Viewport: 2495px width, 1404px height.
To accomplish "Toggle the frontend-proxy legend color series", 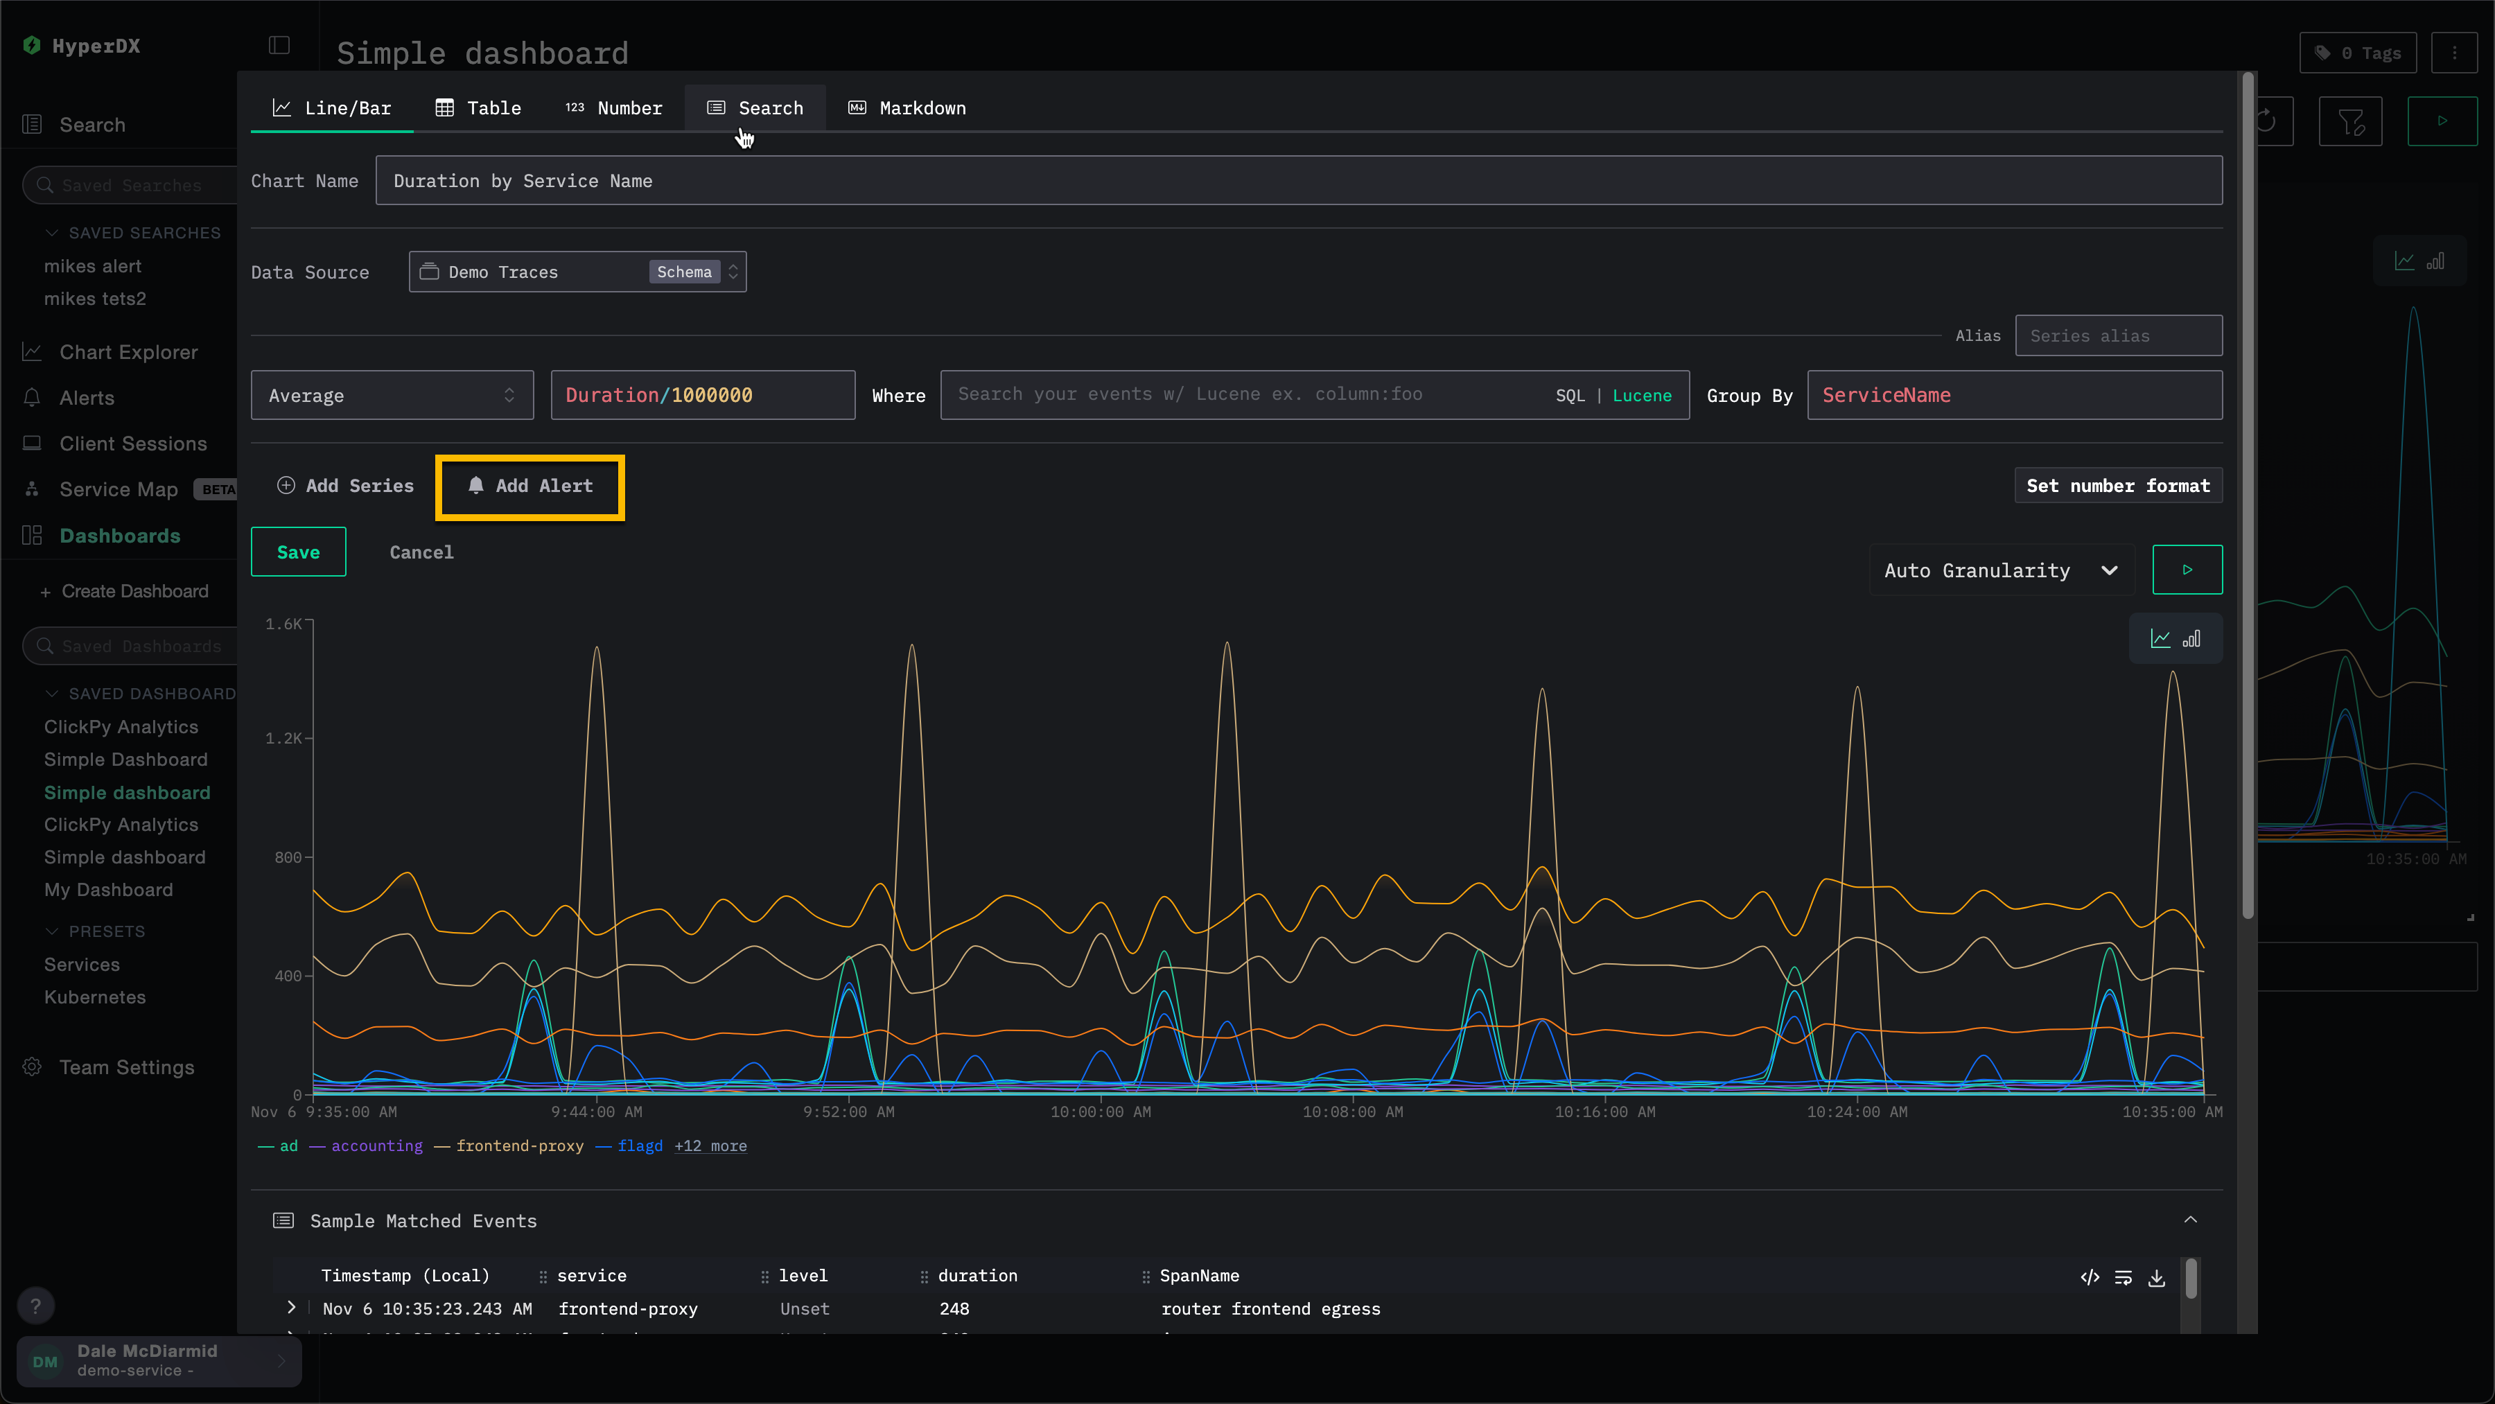I will pyautogui.click(x=519, y=1146).
